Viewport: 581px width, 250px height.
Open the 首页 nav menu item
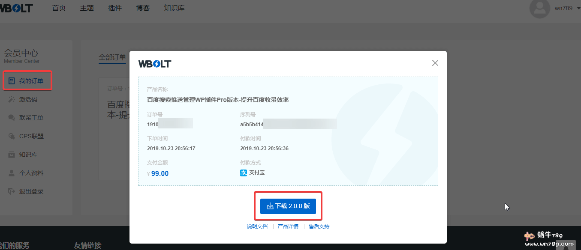click(59, 8)
